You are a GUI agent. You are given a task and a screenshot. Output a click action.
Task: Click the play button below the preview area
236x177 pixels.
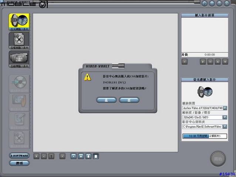coord(36,156)
